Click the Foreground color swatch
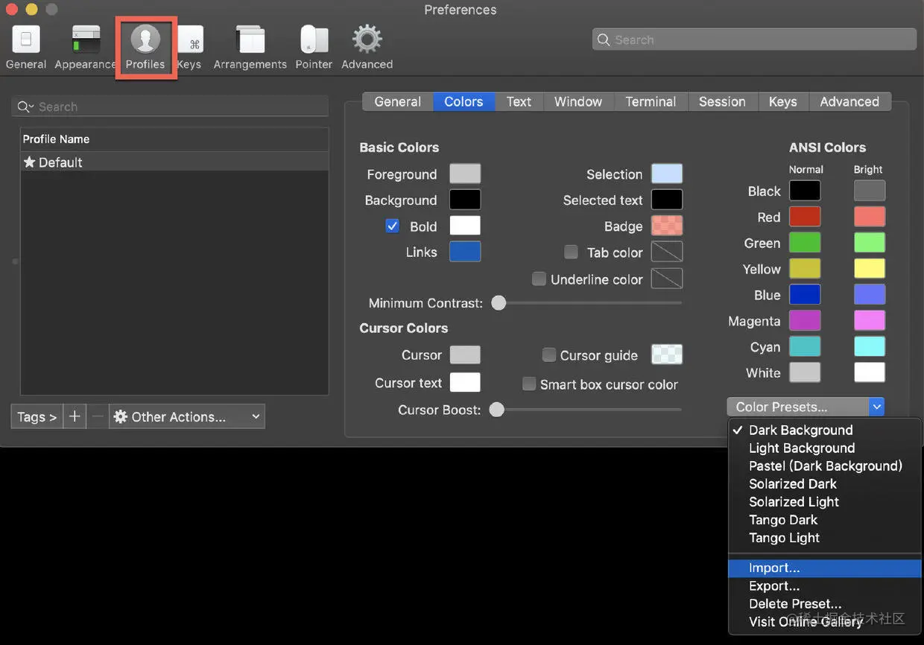Screen dimensions: 924x645 click(465, 174)
